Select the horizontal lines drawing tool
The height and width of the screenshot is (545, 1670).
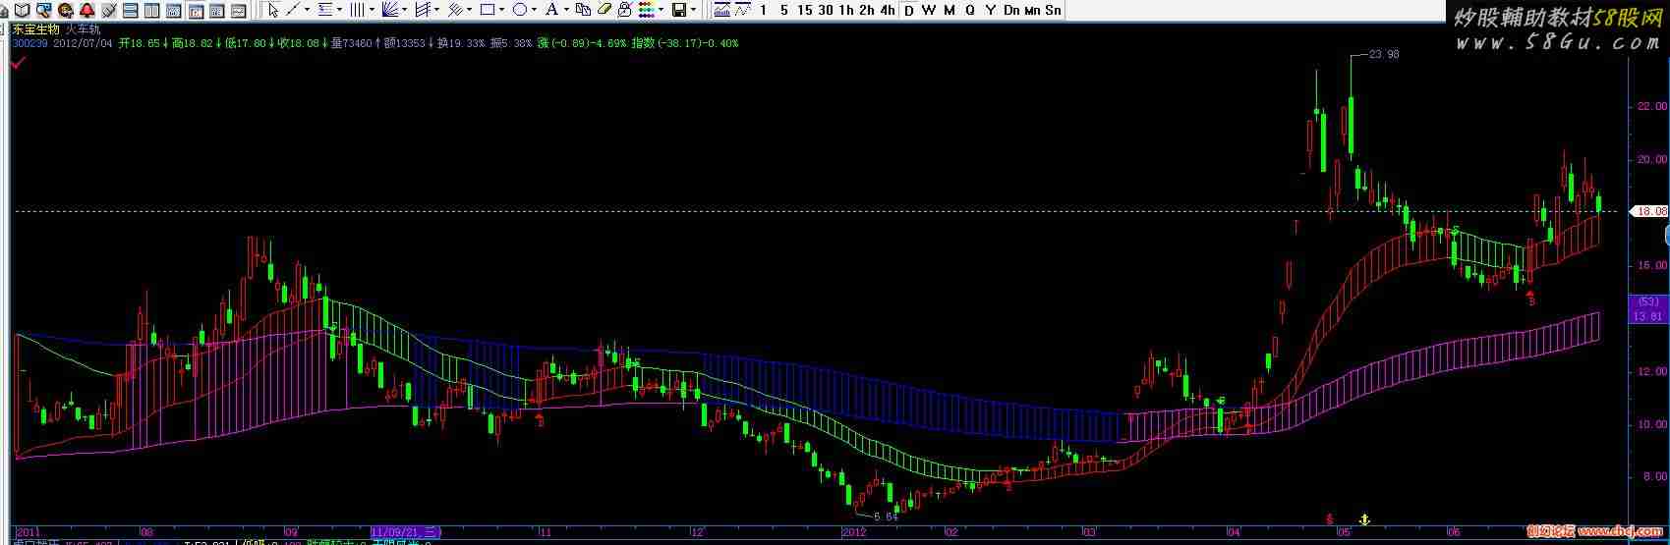coord(325,10)
